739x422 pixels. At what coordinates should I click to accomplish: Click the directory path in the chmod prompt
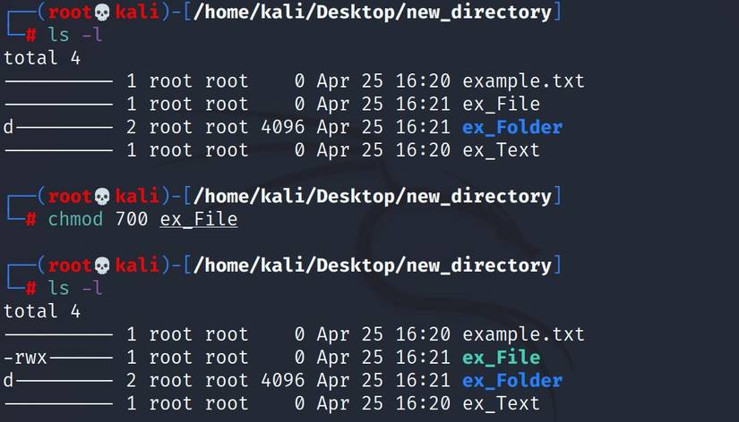pyautogui.click(x=373, y=197)
